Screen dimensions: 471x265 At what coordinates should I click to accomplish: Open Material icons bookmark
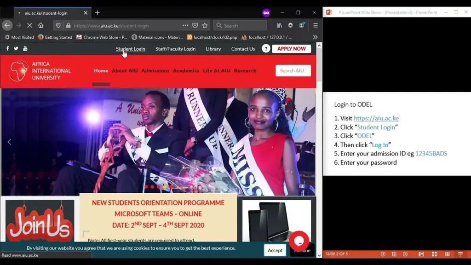tap(157, 37)
